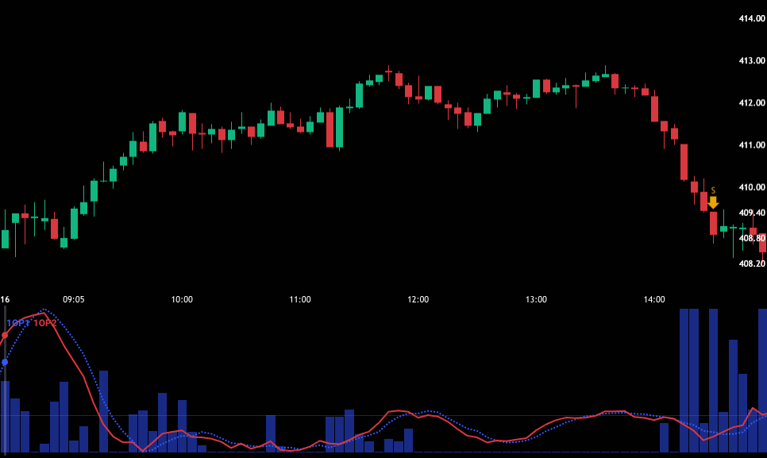Image resolution: width=767 pixels, height=458 pixels.
Task: Click the orange sell signal arrow
Action: 713,203
